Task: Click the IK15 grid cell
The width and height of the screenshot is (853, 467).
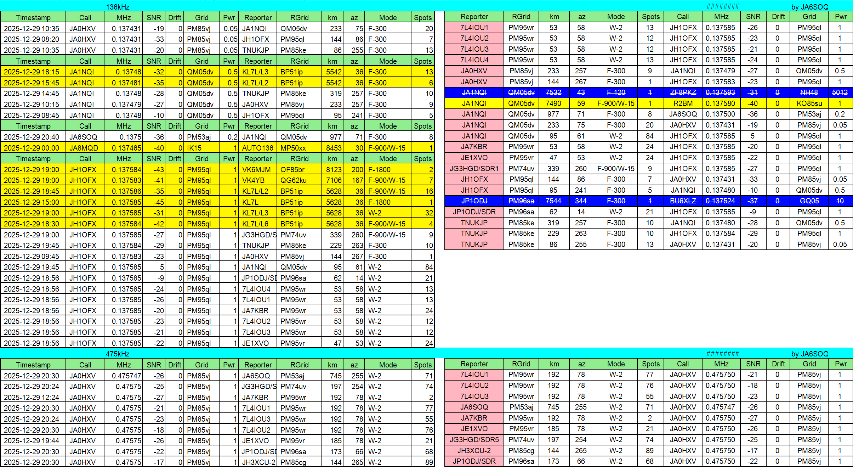Action: point(194,148)
